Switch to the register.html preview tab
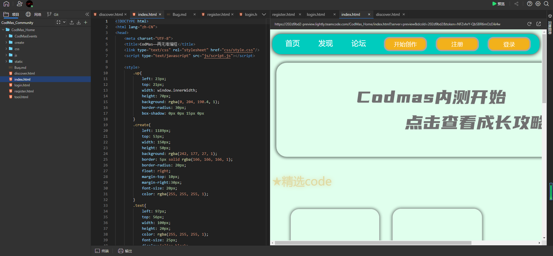This screenshot has width=553, height=256. [x=284, y=14]
